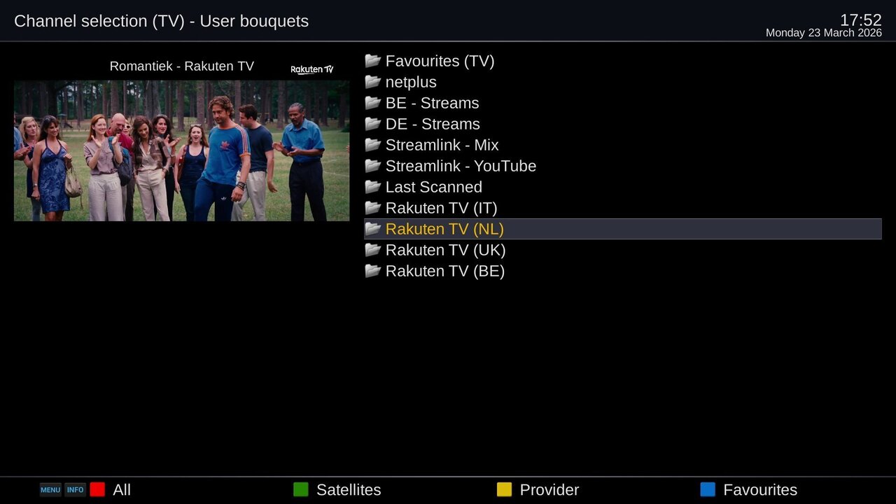The image size is (896, 504).
Task: Open the Rakuten TV (IT) bouquet
Action: pyautogui.click(x=623, y=208)
